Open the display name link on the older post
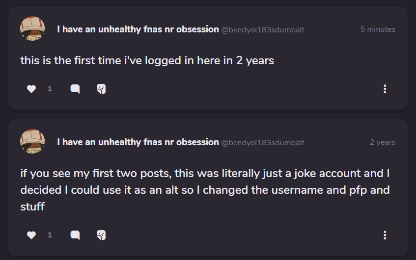Screen dimensions: 416x260 tap(138, 142)
